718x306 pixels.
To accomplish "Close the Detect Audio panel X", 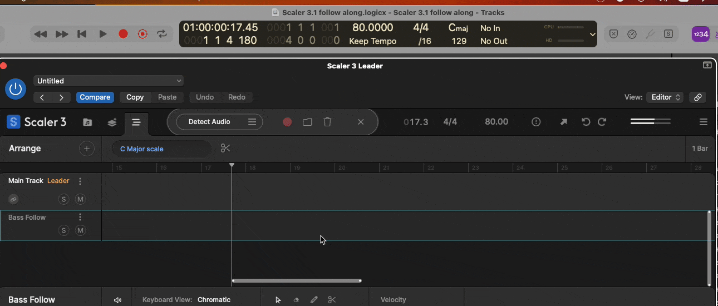I will (361, 122).
